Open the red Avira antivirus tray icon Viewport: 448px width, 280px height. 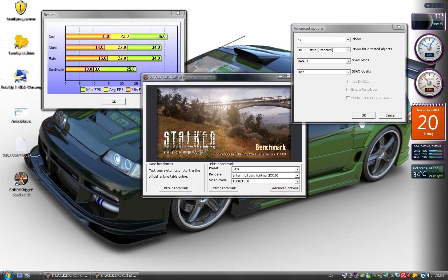point(403,275)
